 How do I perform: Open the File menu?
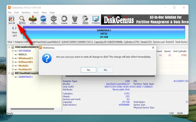9,13
